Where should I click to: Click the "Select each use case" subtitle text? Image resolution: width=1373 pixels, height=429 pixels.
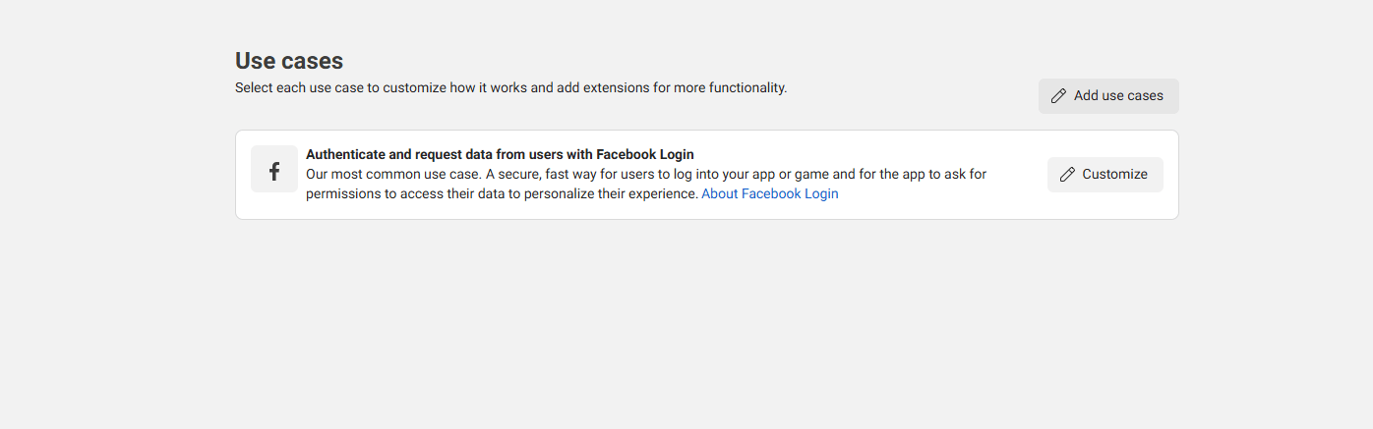[510, 87]
